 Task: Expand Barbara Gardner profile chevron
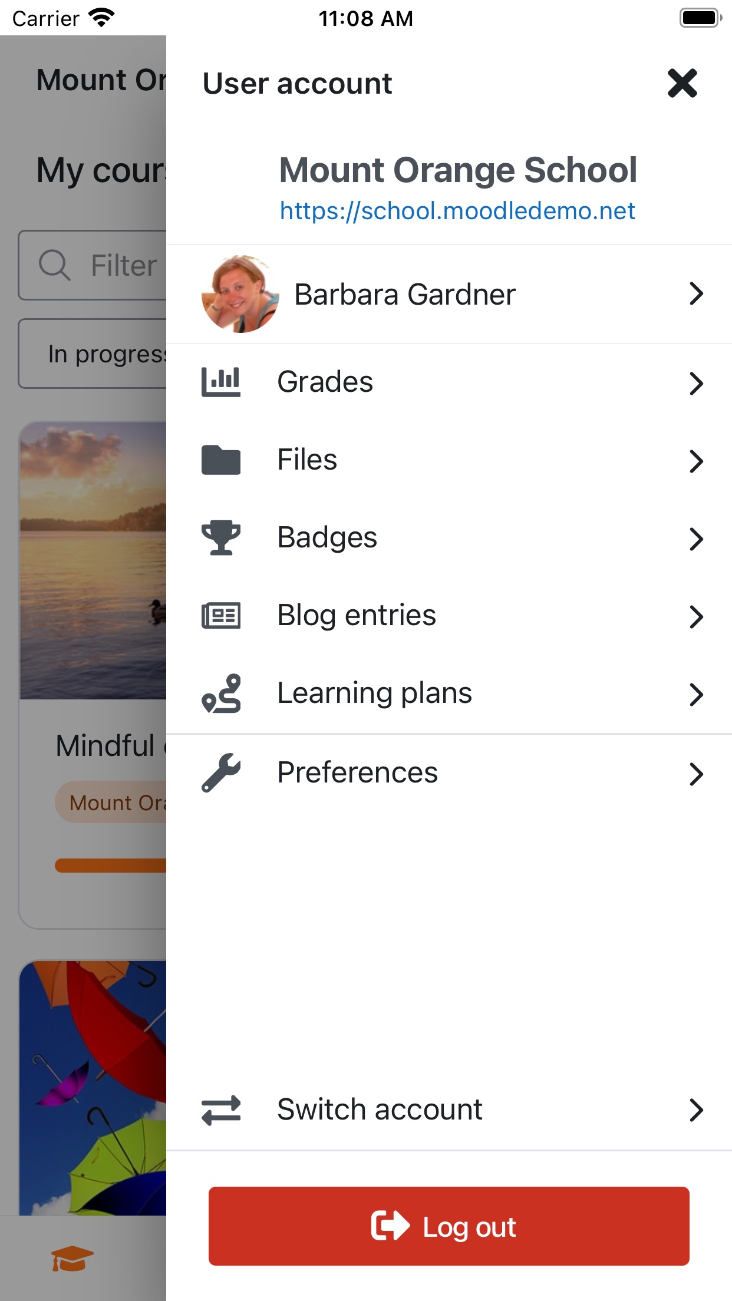tap(696, 293)
